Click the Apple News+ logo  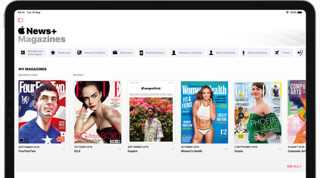(x=37, y=31)
